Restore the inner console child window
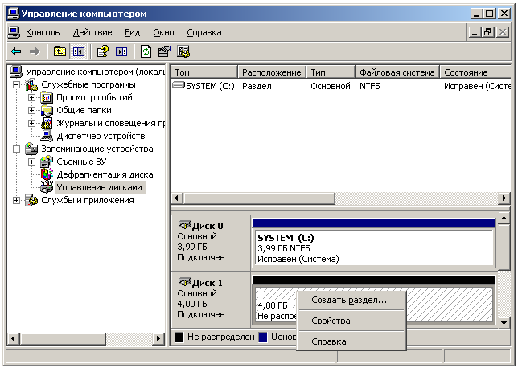This screenshot has width=518, height=368. point(488,32)
